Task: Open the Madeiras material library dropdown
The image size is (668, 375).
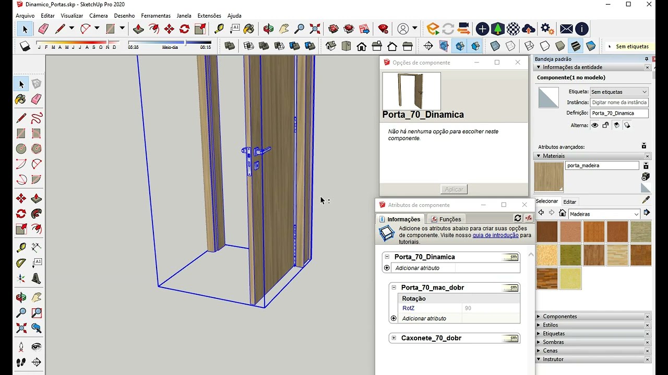Action: pos(604,214)
